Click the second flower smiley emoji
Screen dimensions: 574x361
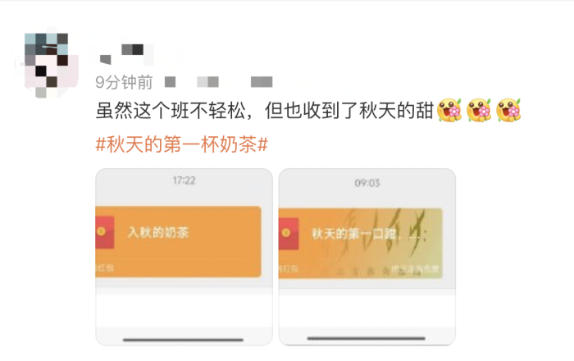click(x=479, y=110)
